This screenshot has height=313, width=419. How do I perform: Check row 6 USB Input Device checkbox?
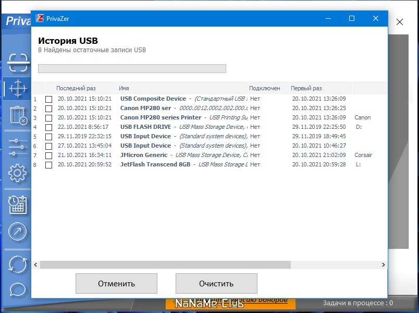pyautogui.click(x=48, y=146)
